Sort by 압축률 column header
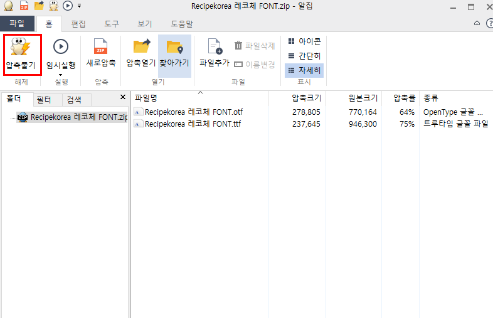 tap(401, 98)
